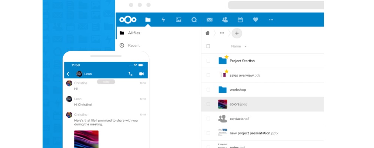Open the Talk search-bubble icon
Image resolution: width=374 pixels, height=148 pixels.
(x=194, y=20)
